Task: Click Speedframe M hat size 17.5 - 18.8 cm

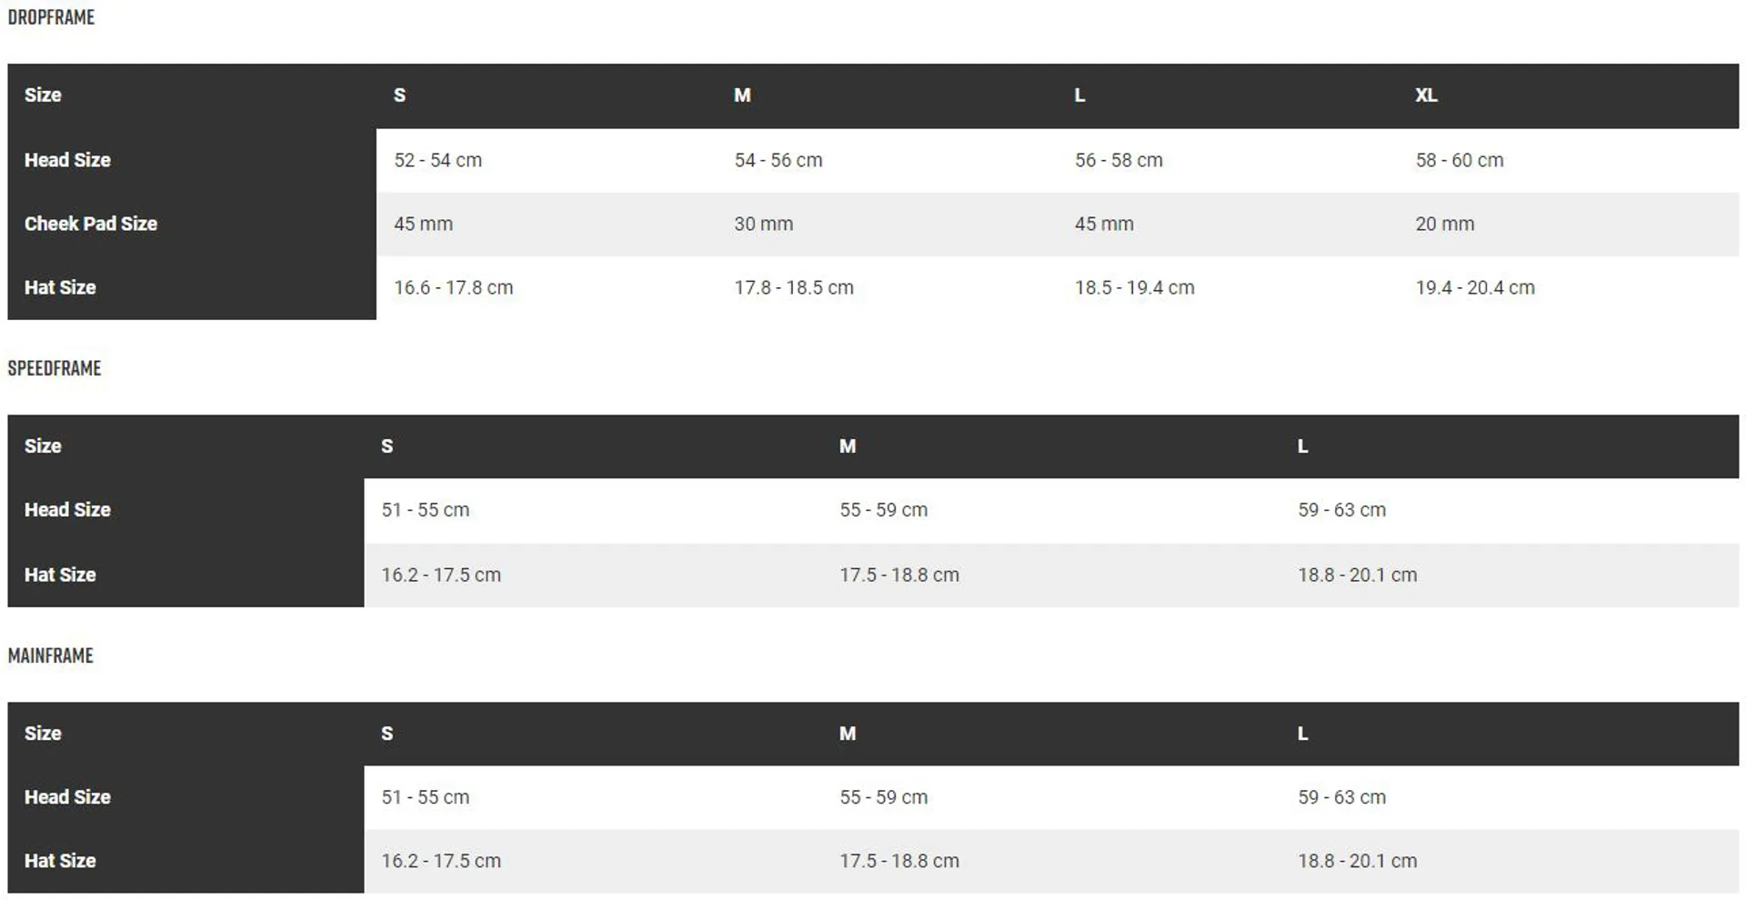Action: pos(899,575)
